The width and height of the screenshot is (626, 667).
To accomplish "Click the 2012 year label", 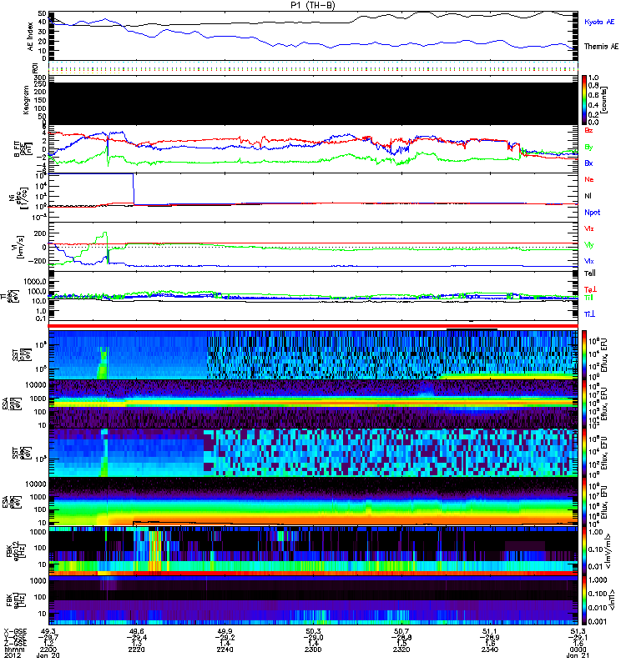I will (x=12, y=655).
